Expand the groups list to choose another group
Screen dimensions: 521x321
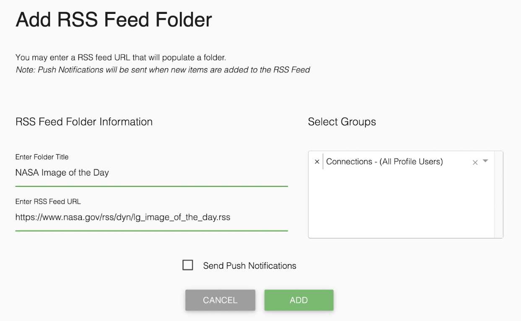(x=485, y=162)
